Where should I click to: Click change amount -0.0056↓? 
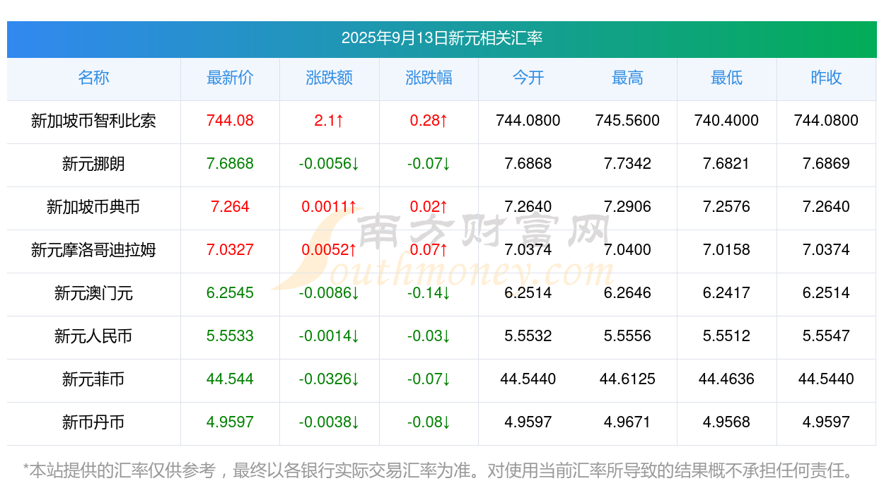click(x=330, y=164)
